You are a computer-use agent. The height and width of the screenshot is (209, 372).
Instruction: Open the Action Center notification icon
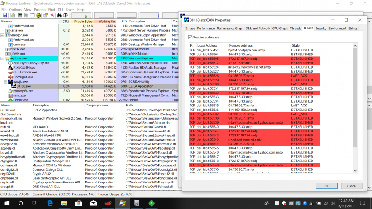pyautogui.click(x=362, y=203)
